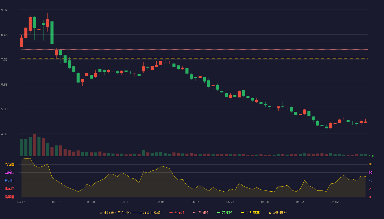Toggle the 主力成本 legend entry

tap(250, 212)
